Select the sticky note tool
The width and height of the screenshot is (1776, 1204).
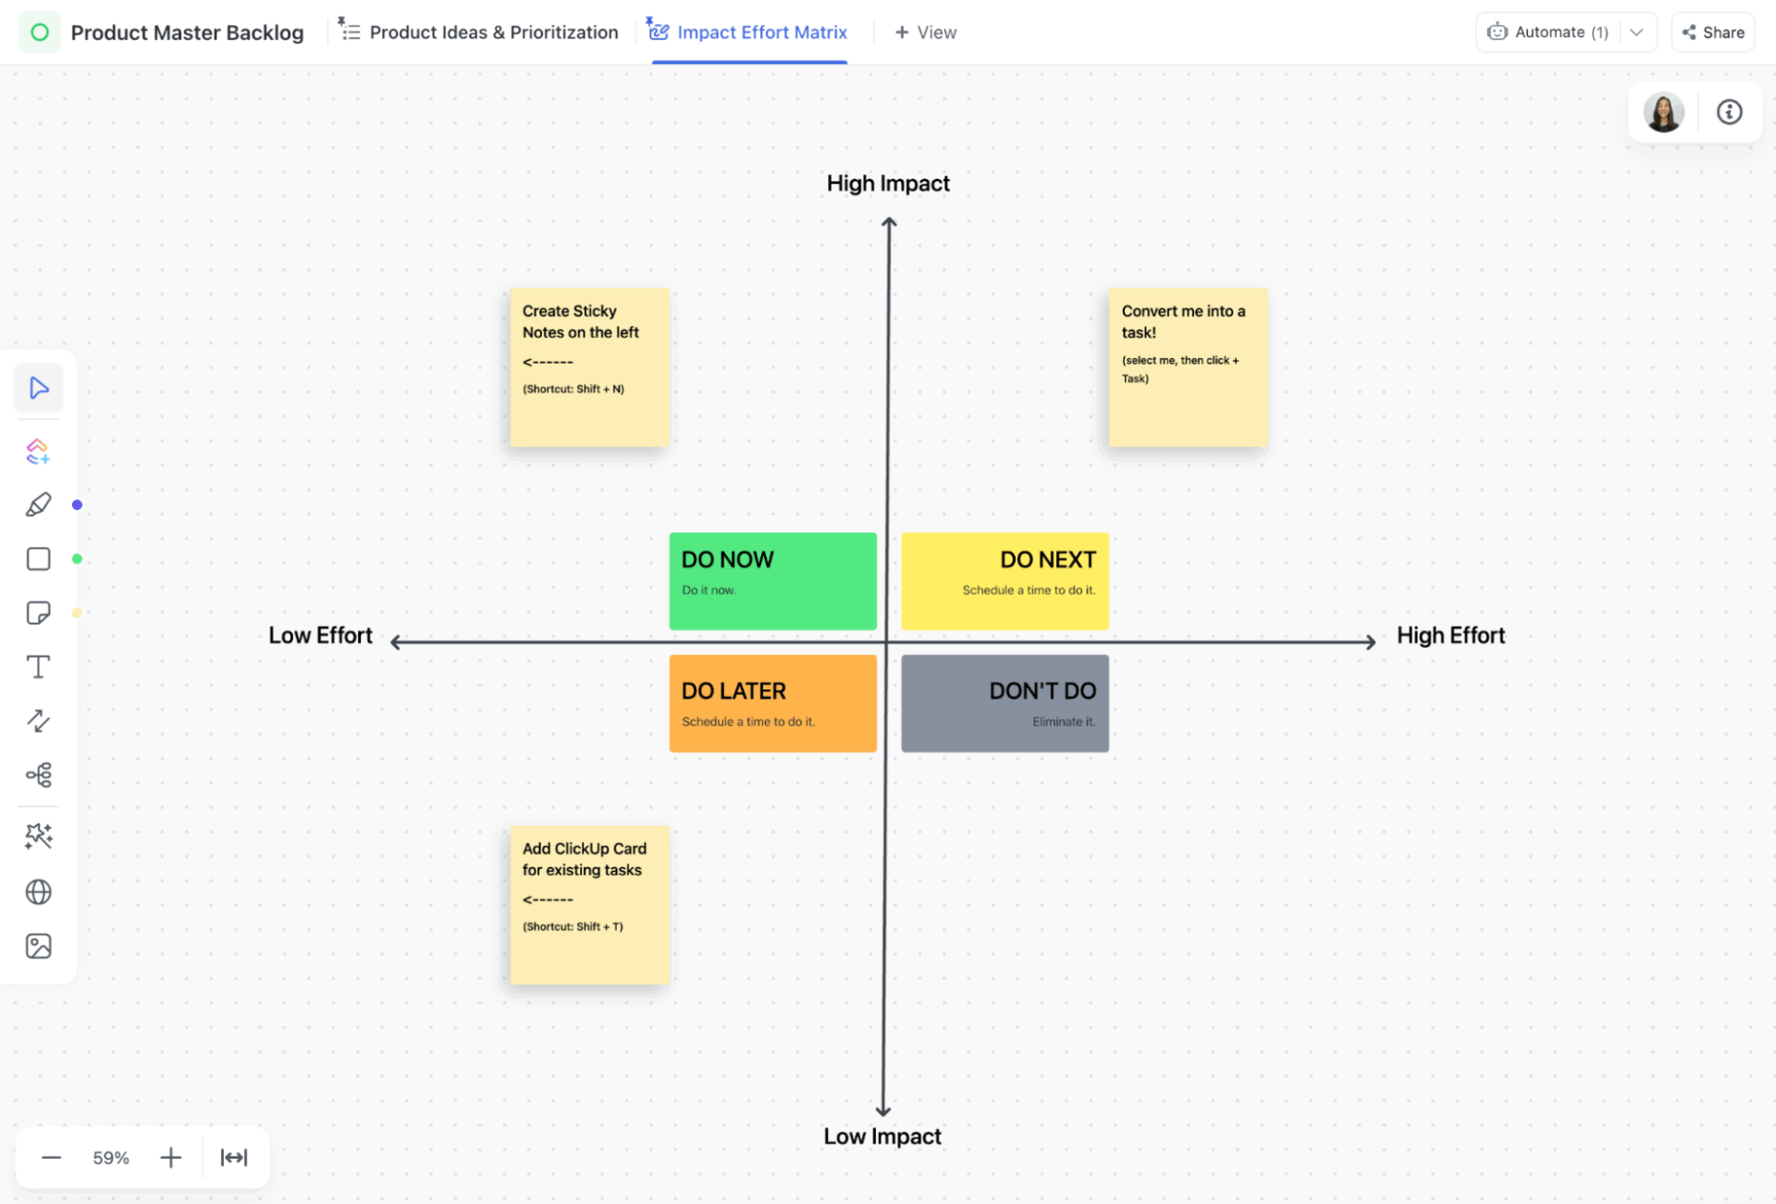pos(38,612)
